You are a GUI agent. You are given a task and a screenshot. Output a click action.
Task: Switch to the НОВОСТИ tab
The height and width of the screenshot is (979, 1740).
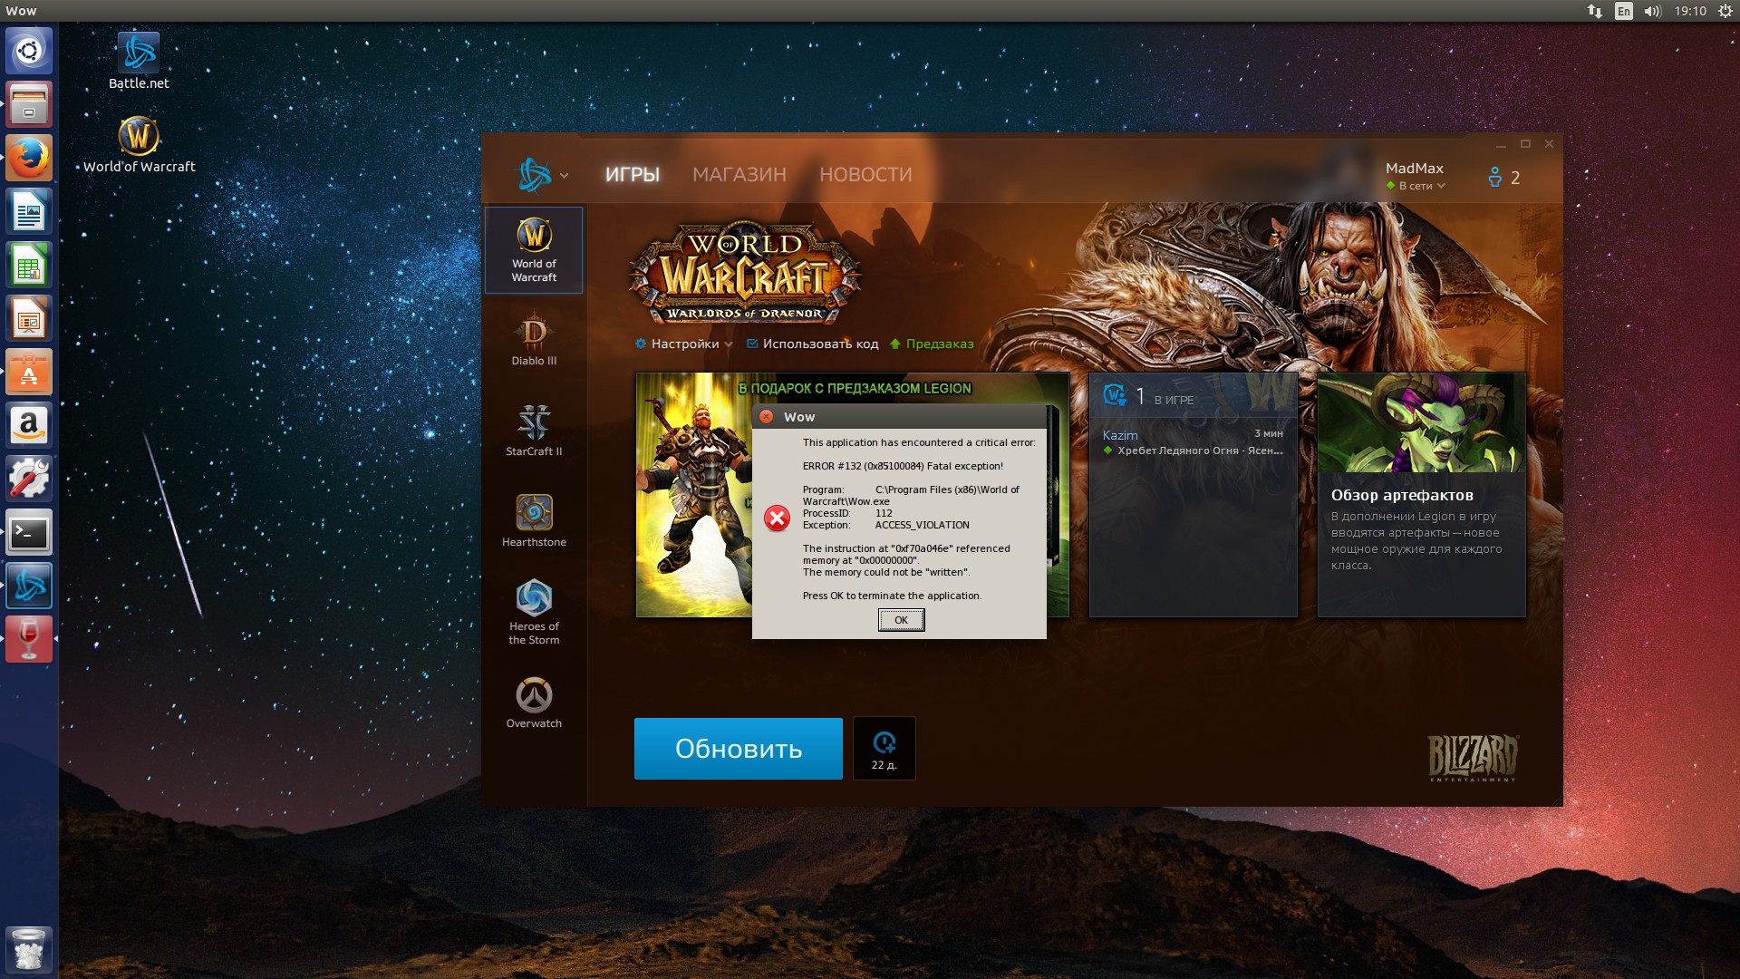tap(865, 175)
